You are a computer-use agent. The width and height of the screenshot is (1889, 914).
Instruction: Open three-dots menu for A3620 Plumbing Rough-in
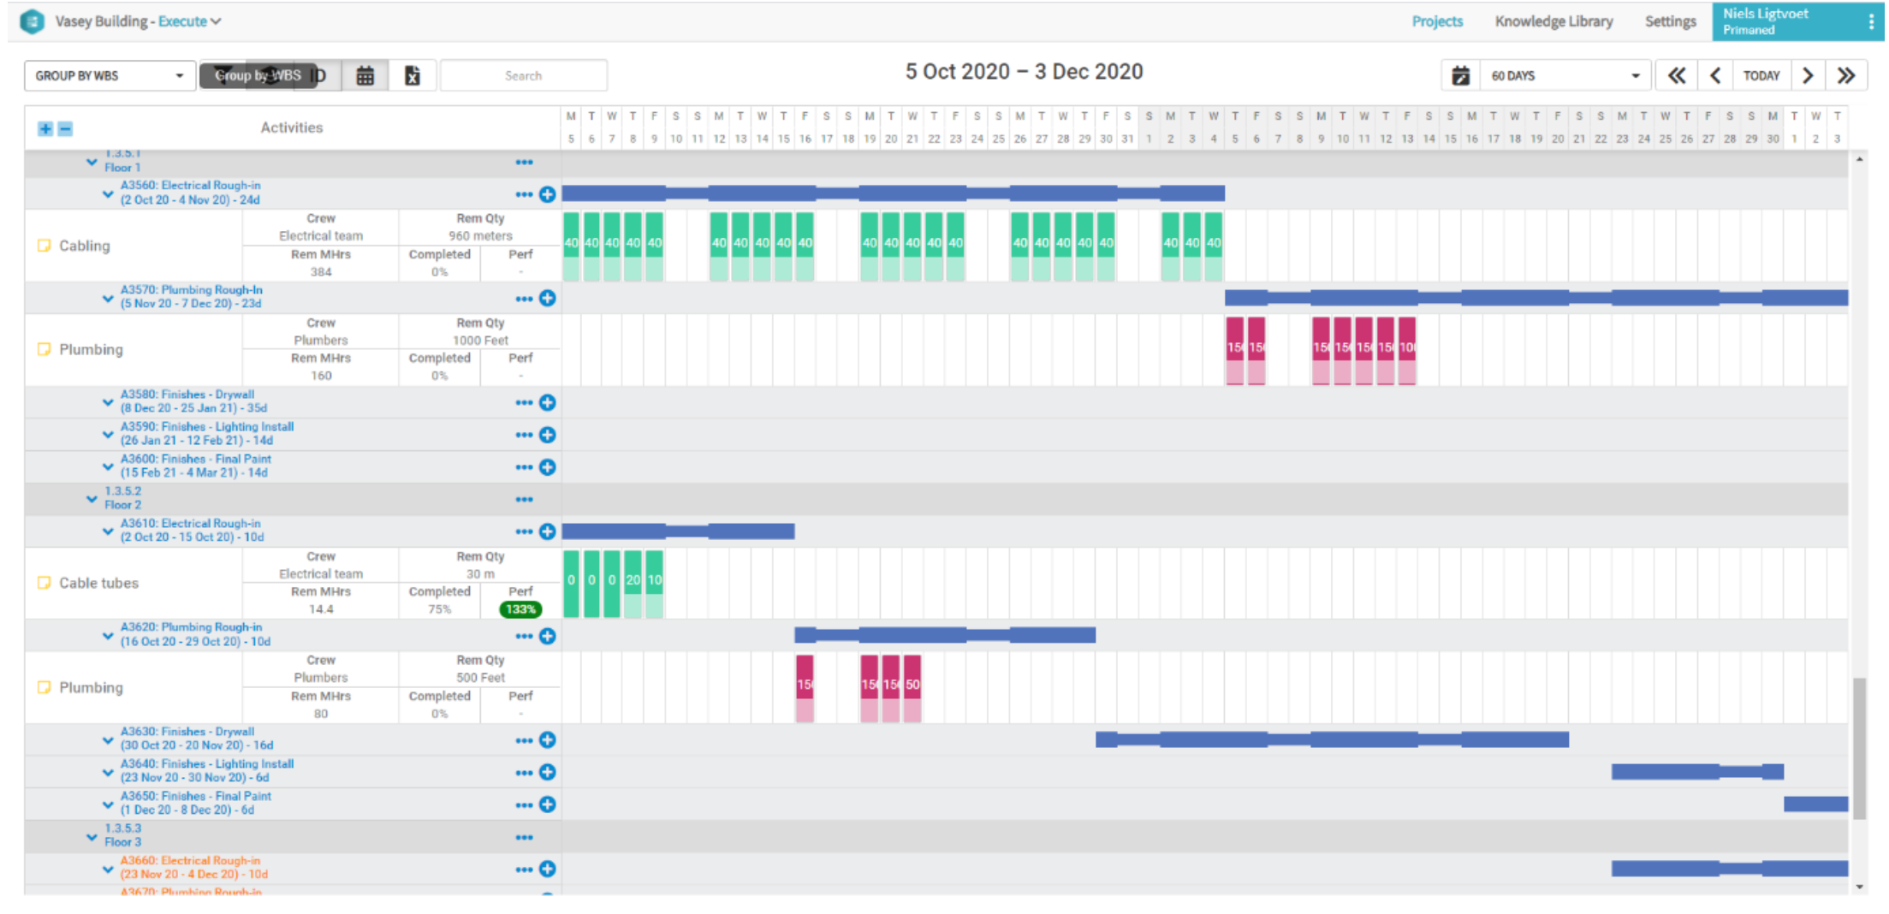[x=524, y=637]
